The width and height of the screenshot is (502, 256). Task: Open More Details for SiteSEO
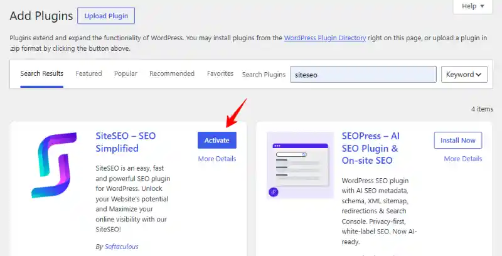point(217,159)
